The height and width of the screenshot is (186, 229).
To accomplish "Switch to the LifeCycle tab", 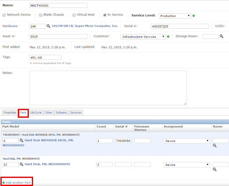I will 36,113.
